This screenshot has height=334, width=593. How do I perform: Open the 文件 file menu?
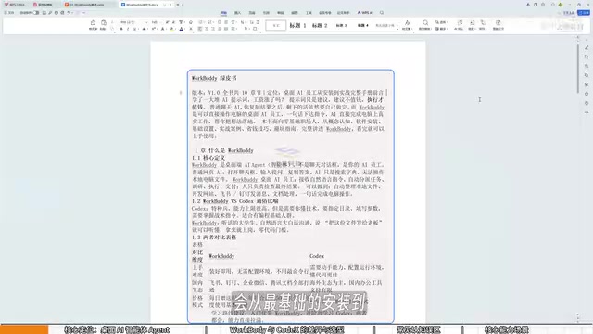coord(8,12)
